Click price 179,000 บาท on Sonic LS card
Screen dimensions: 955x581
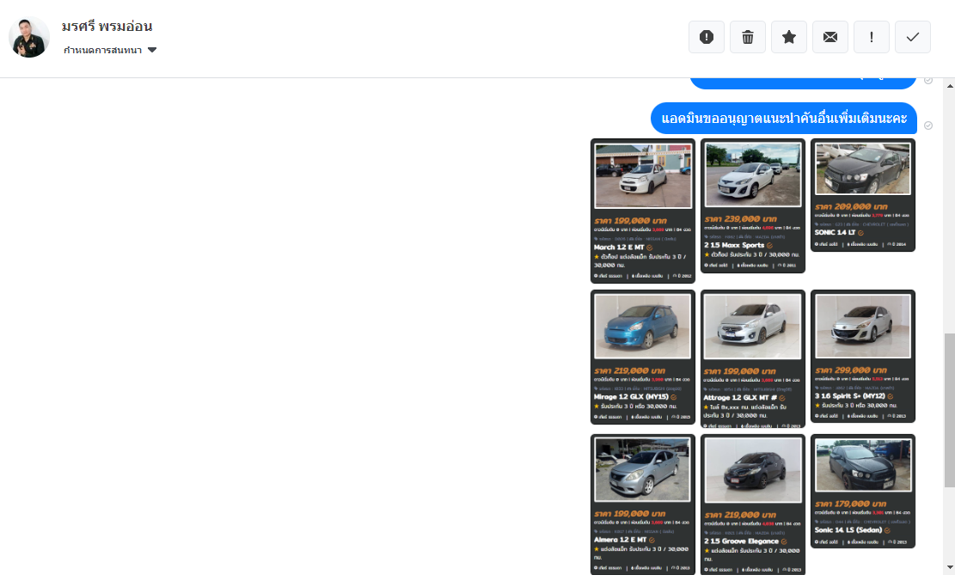click(x=851, y=504)
